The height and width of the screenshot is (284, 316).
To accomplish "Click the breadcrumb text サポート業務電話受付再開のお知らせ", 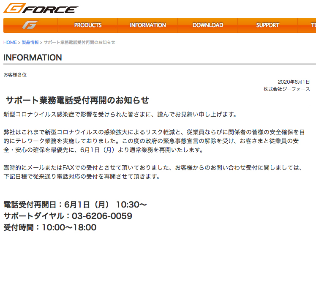I will [x=79, y=43].
